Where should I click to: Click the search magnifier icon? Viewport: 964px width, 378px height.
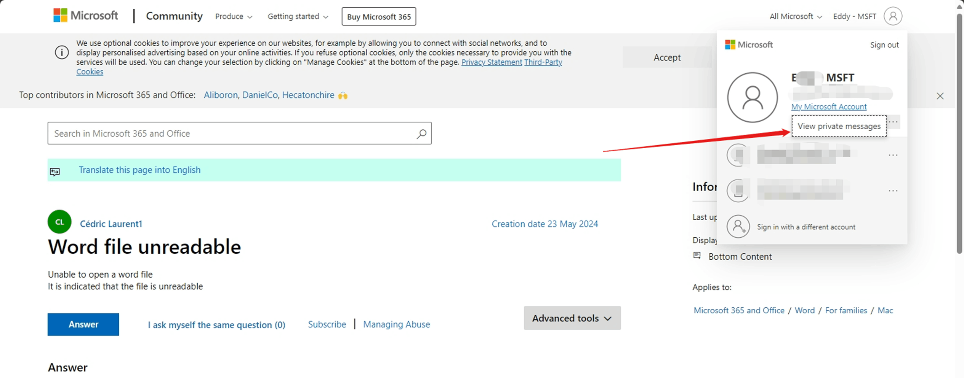click(x=421, y=133)
